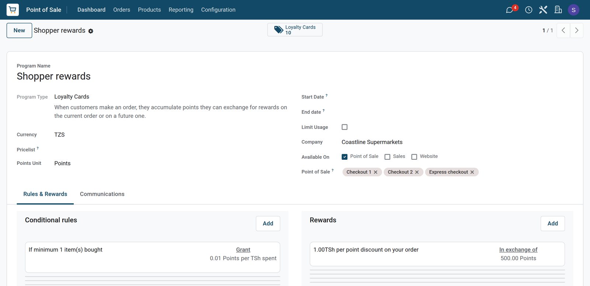Screen dimensions: 590x286
Task: Open the Point of Sale app icon
Action: point(13,10)
